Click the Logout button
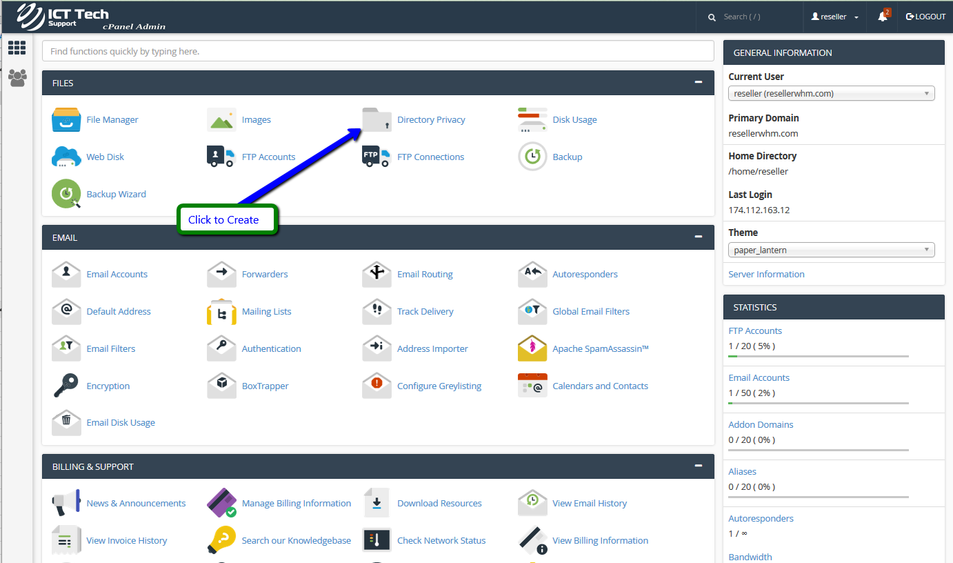Screen dimensions: 953x563 (x=925, y=17)
